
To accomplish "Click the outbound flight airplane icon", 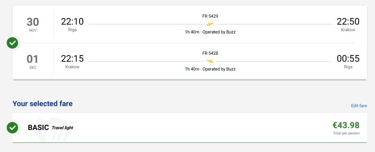I will (x=210, y=24).
